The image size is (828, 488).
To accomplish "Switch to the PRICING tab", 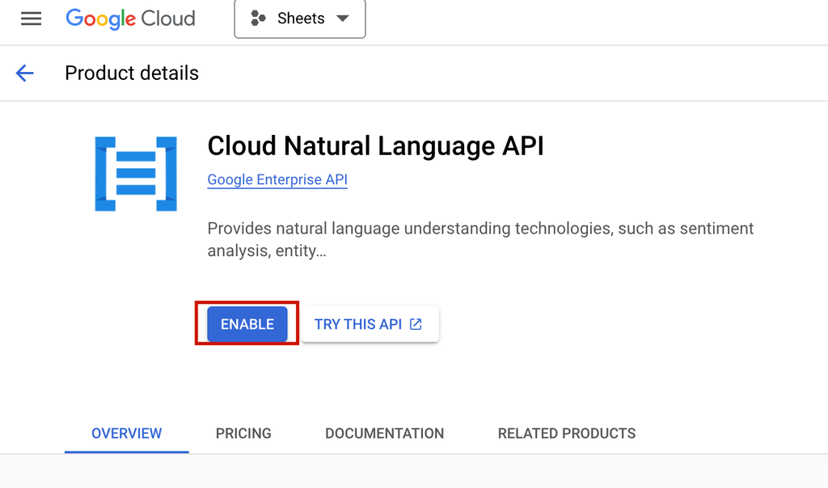I will [x=243, y=433].
